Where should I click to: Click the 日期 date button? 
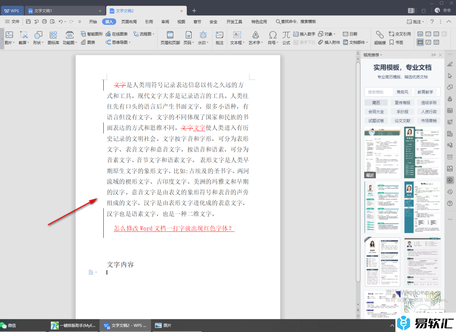click(350, 34)
